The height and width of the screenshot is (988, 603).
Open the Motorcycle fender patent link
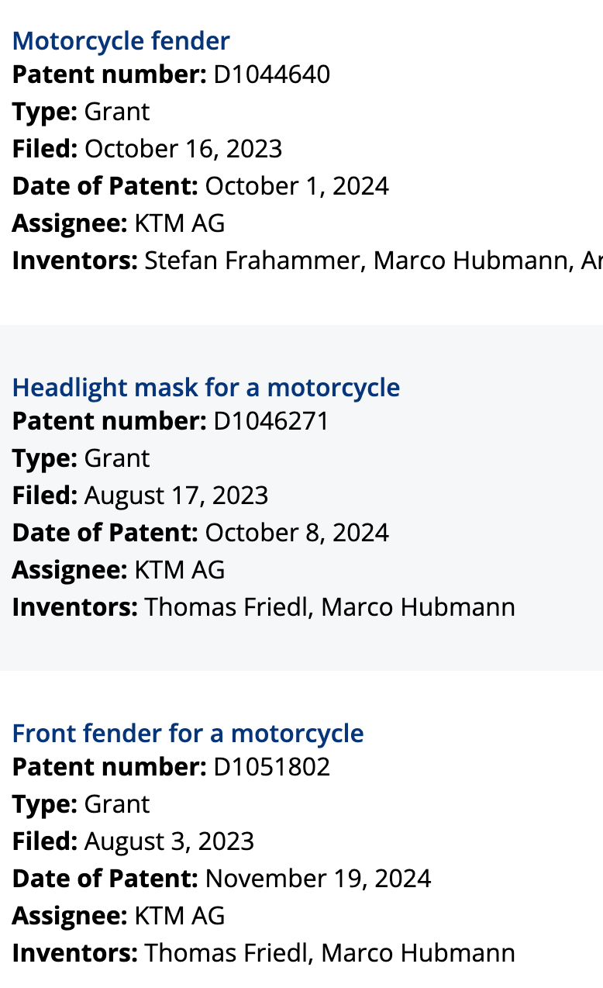tap(121, 40)
